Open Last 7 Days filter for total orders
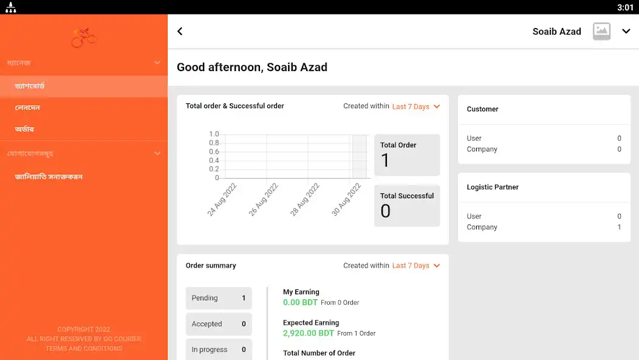This screenshot has width=639, height=360. (x=416, y=106)
